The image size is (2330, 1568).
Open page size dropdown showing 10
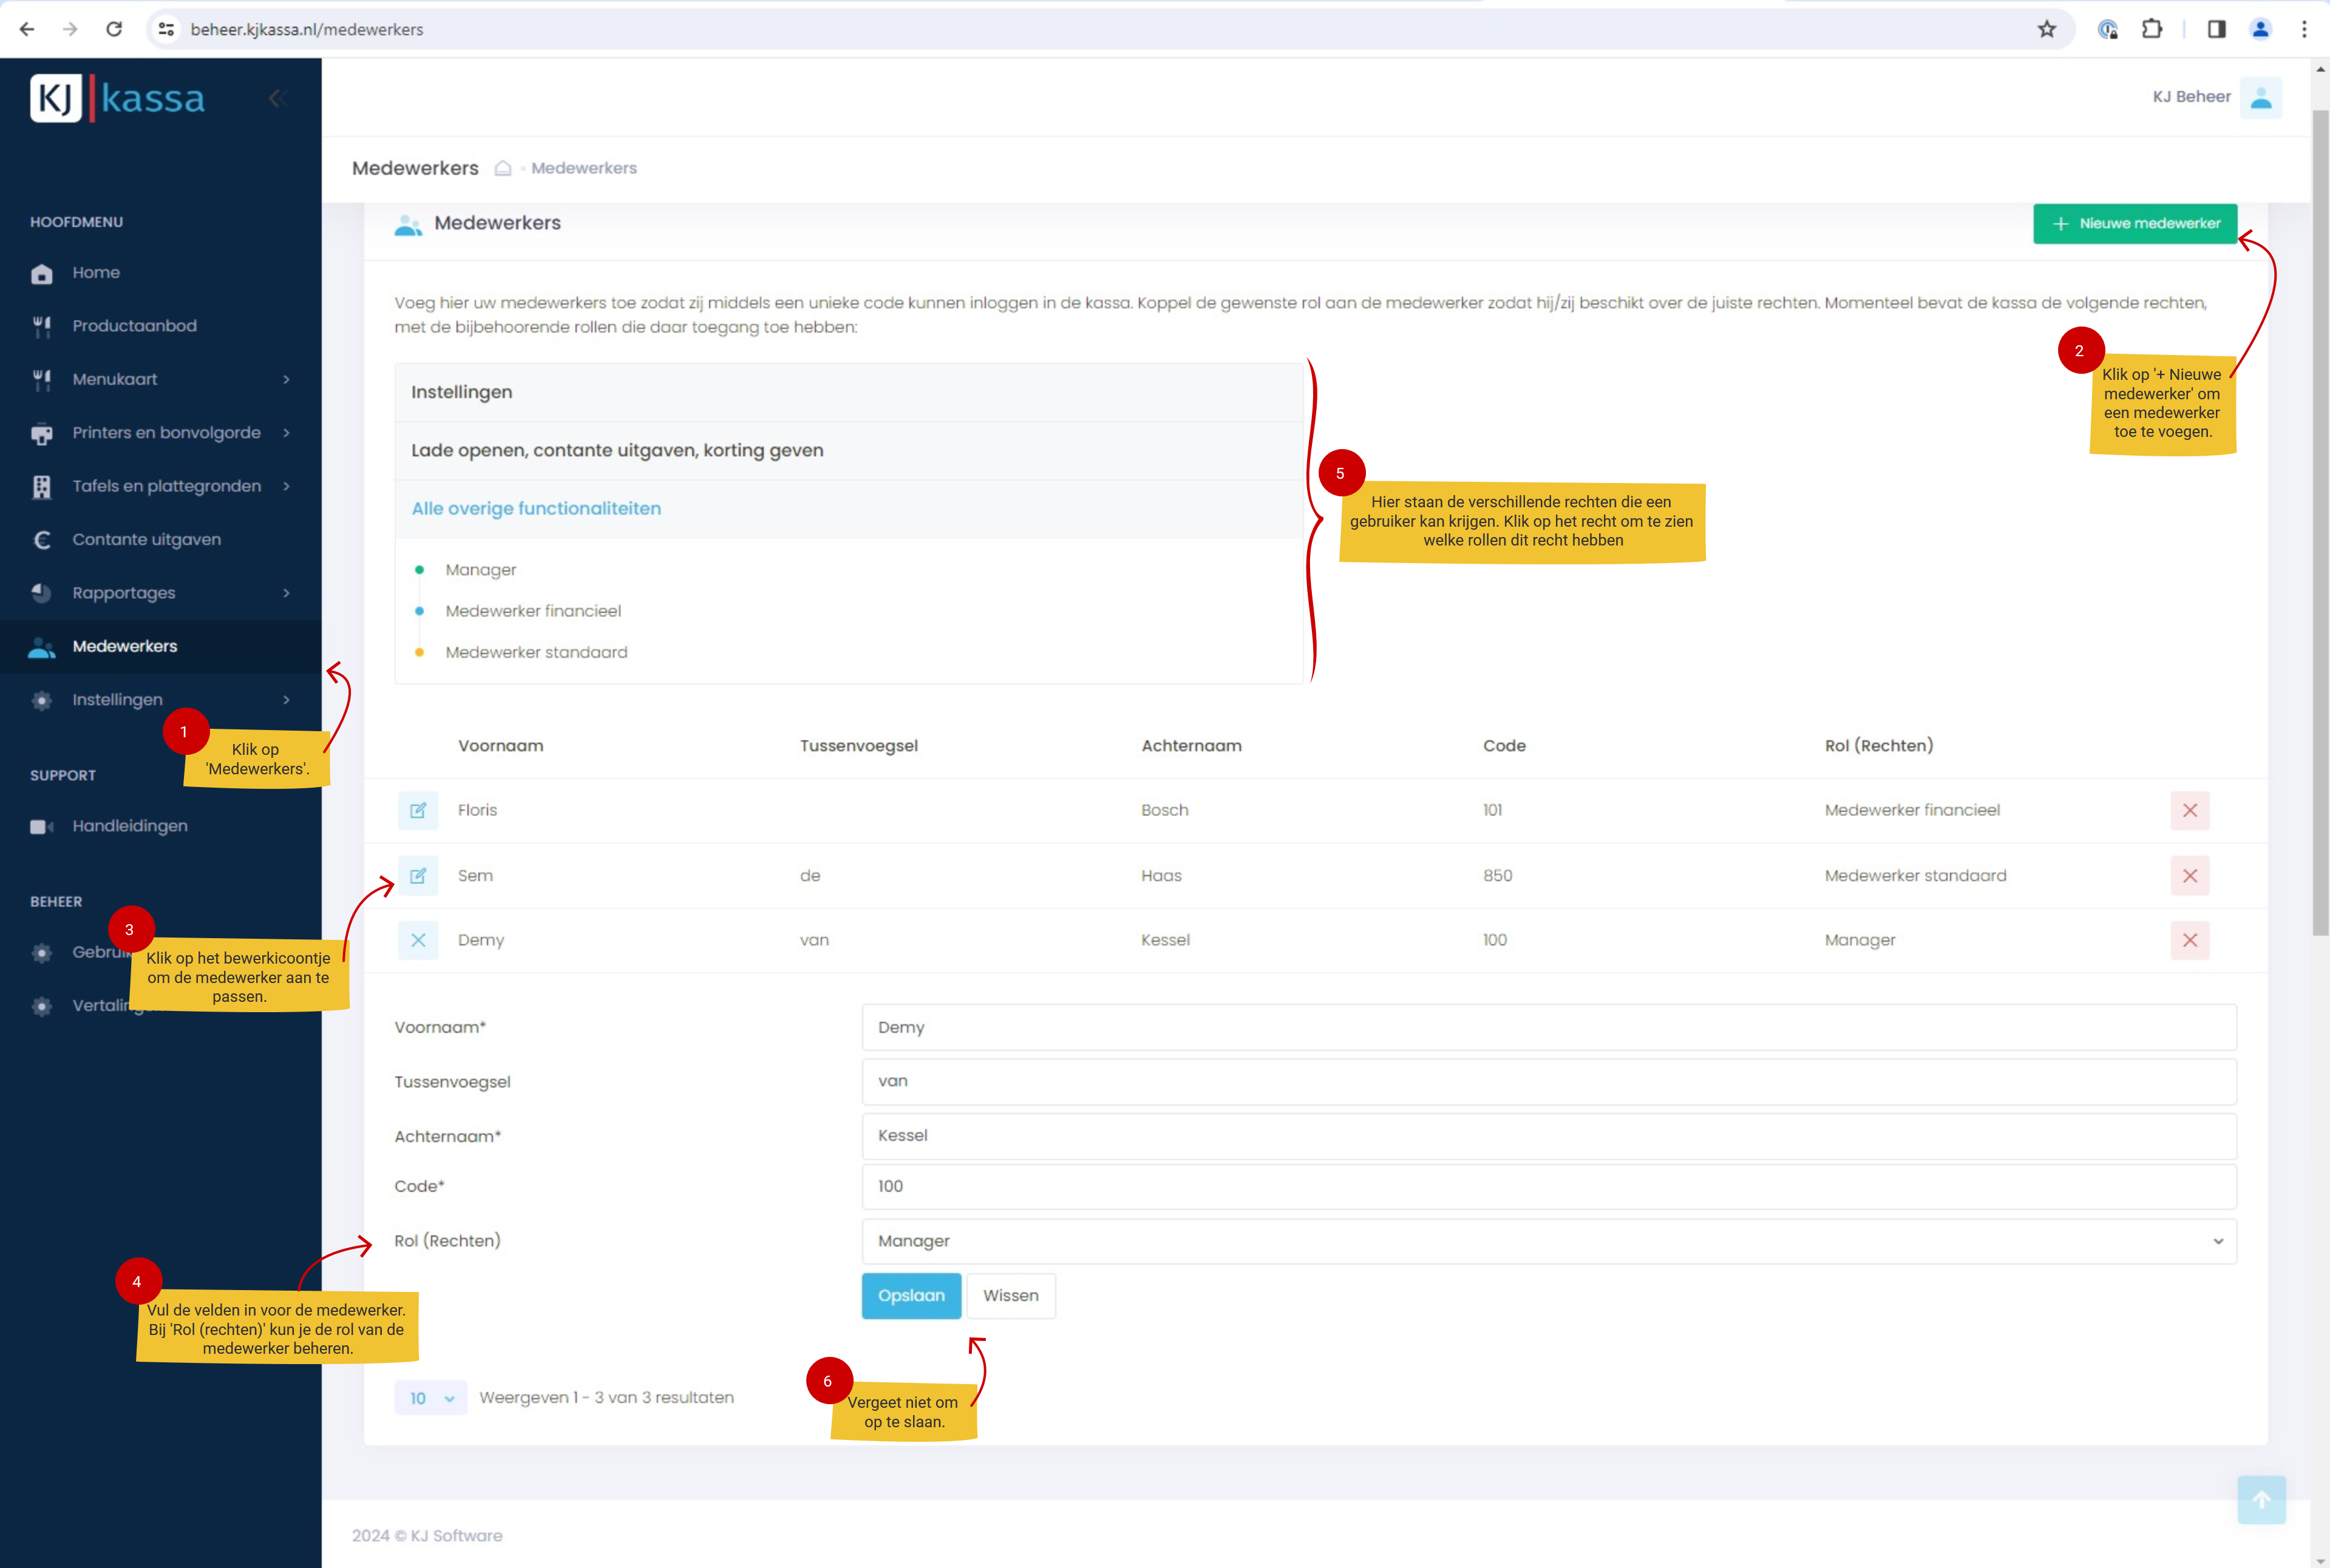(430, 1398)
